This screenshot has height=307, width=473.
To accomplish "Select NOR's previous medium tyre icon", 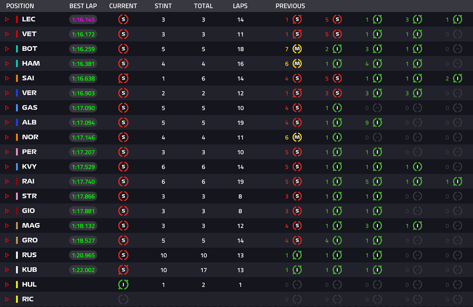I will click(297, 137).
